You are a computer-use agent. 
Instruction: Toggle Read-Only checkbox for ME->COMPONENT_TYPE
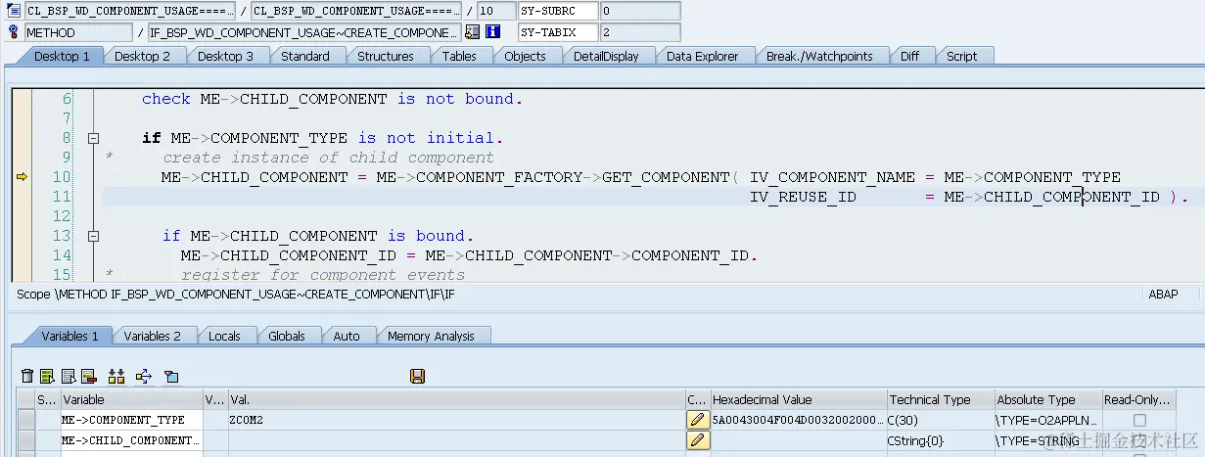point(1139,420)
